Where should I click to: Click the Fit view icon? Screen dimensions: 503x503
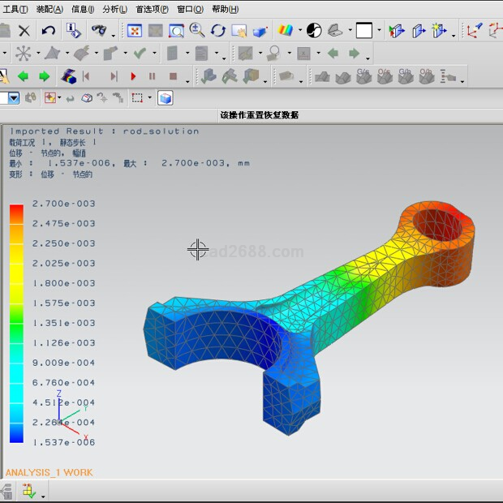pyautogui.click(x=135, y=31)
